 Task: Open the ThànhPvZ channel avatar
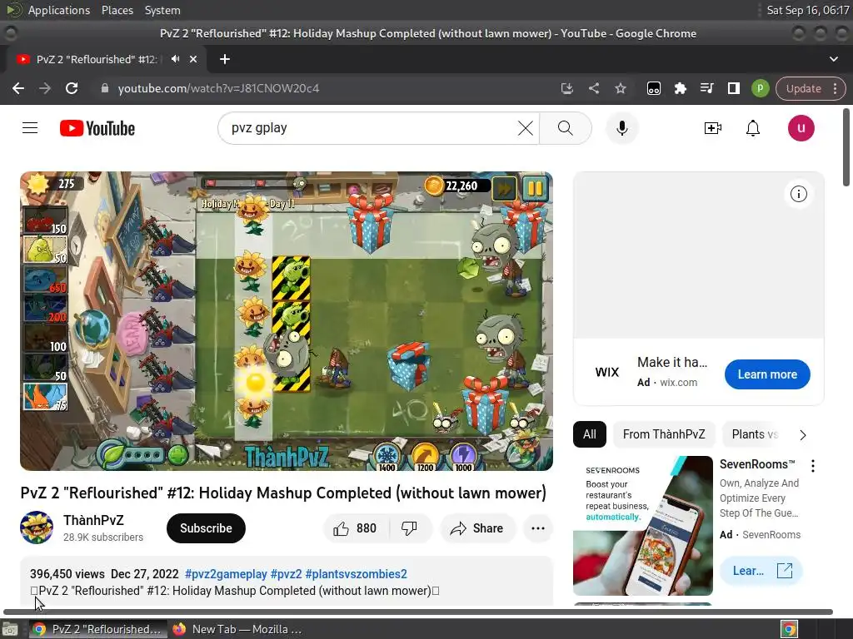click(37, 528)
